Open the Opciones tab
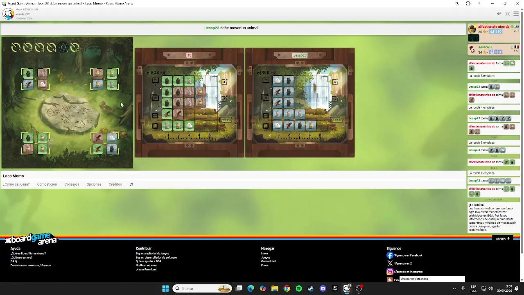Viewport: 524px width, 295px height. pos(94,184)
